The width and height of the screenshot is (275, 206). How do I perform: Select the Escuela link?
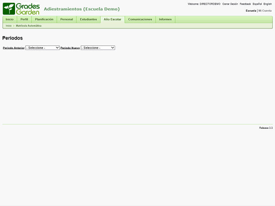pyautogui.click(x=251, y=11)
